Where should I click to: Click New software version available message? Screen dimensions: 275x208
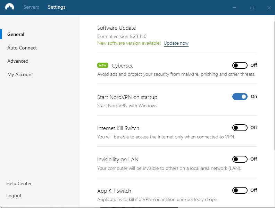pyautogui.click(x=129, y=43)
